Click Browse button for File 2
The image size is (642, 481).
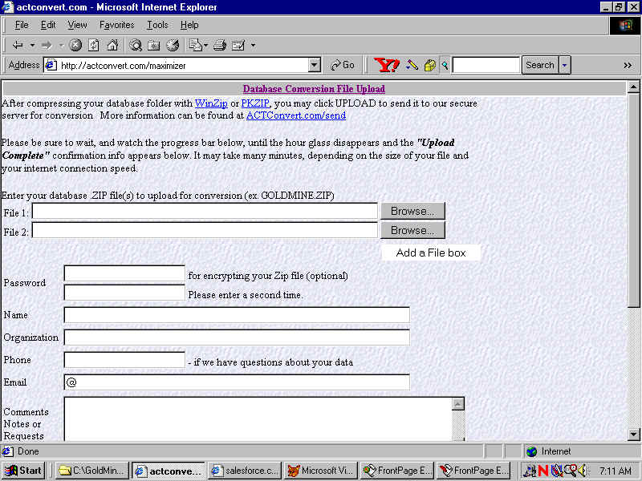[412, 230]
